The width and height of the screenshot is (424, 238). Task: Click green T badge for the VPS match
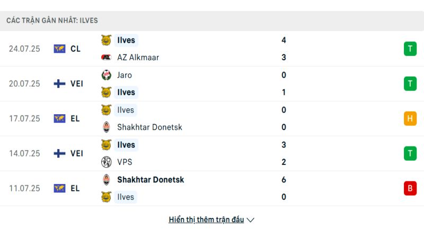pos(410,153)
